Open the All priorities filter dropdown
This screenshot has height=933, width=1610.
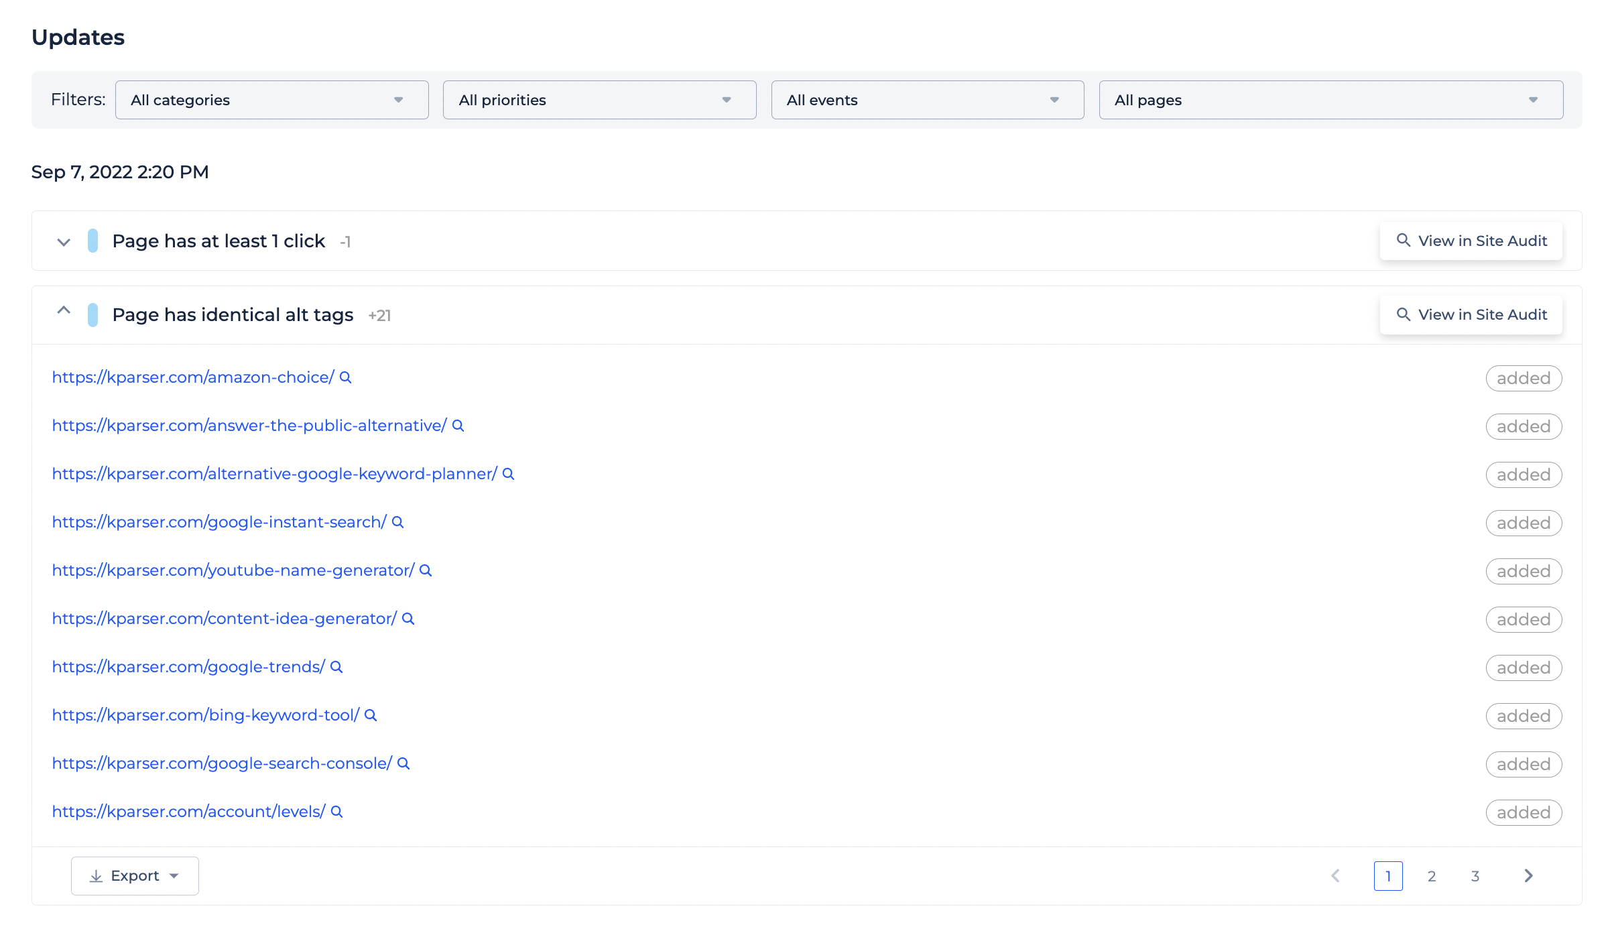pos(600,100)
